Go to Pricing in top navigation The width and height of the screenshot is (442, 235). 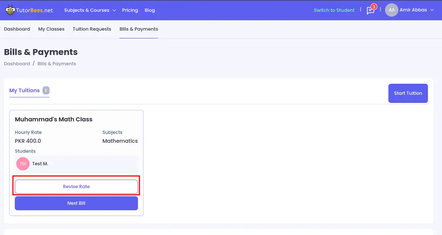[x=130, y=10]
